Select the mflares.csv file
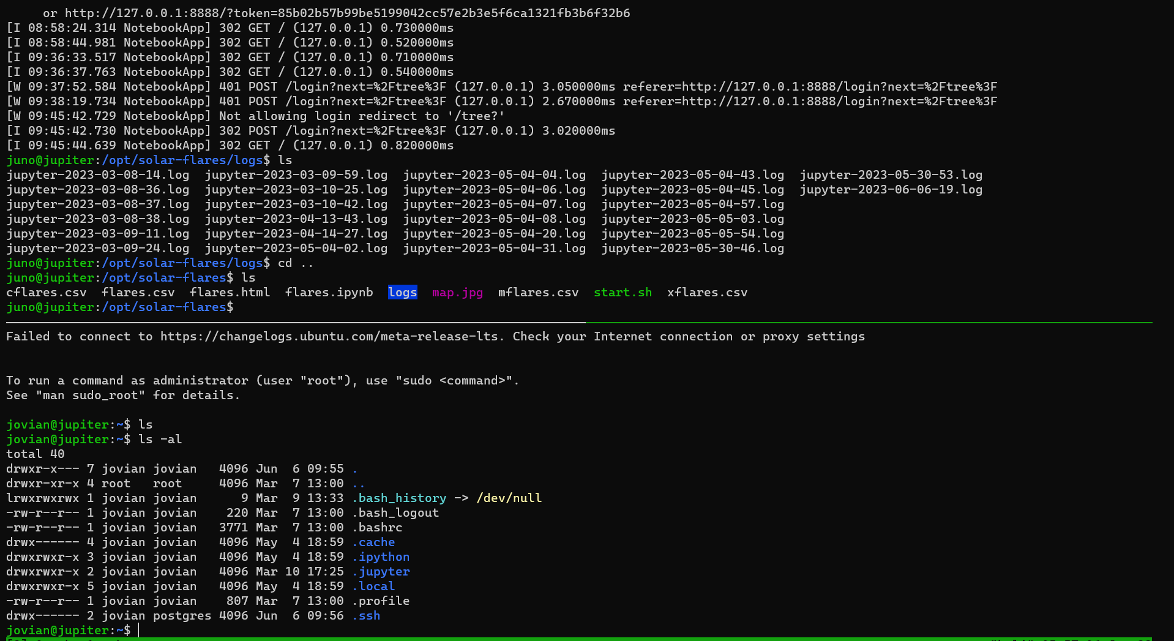This screenshot has width=1174, height=641. coord(538,292)
